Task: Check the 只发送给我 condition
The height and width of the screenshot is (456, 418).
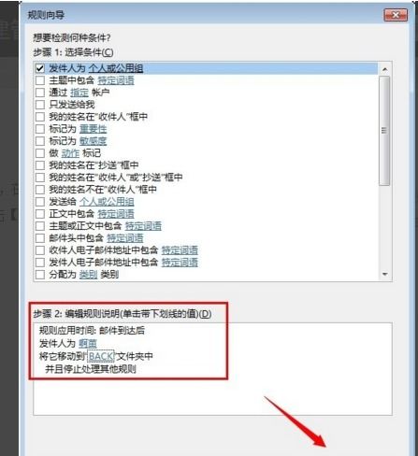Action: pyautogui.click(x=40, y=105)
